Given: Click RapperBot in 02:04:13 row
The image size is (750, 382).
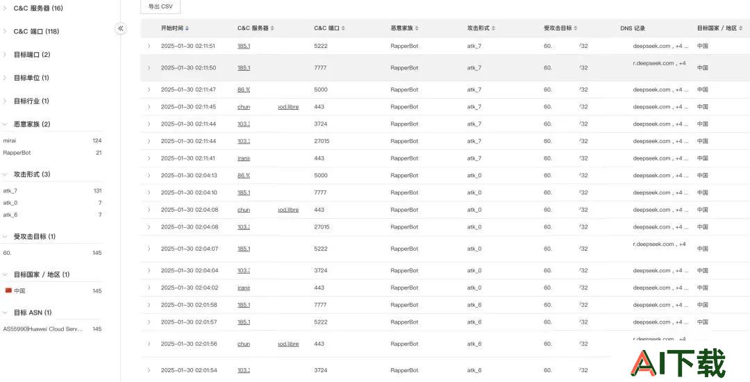Looking at the screenshot, I should click(x=404, y=176).
